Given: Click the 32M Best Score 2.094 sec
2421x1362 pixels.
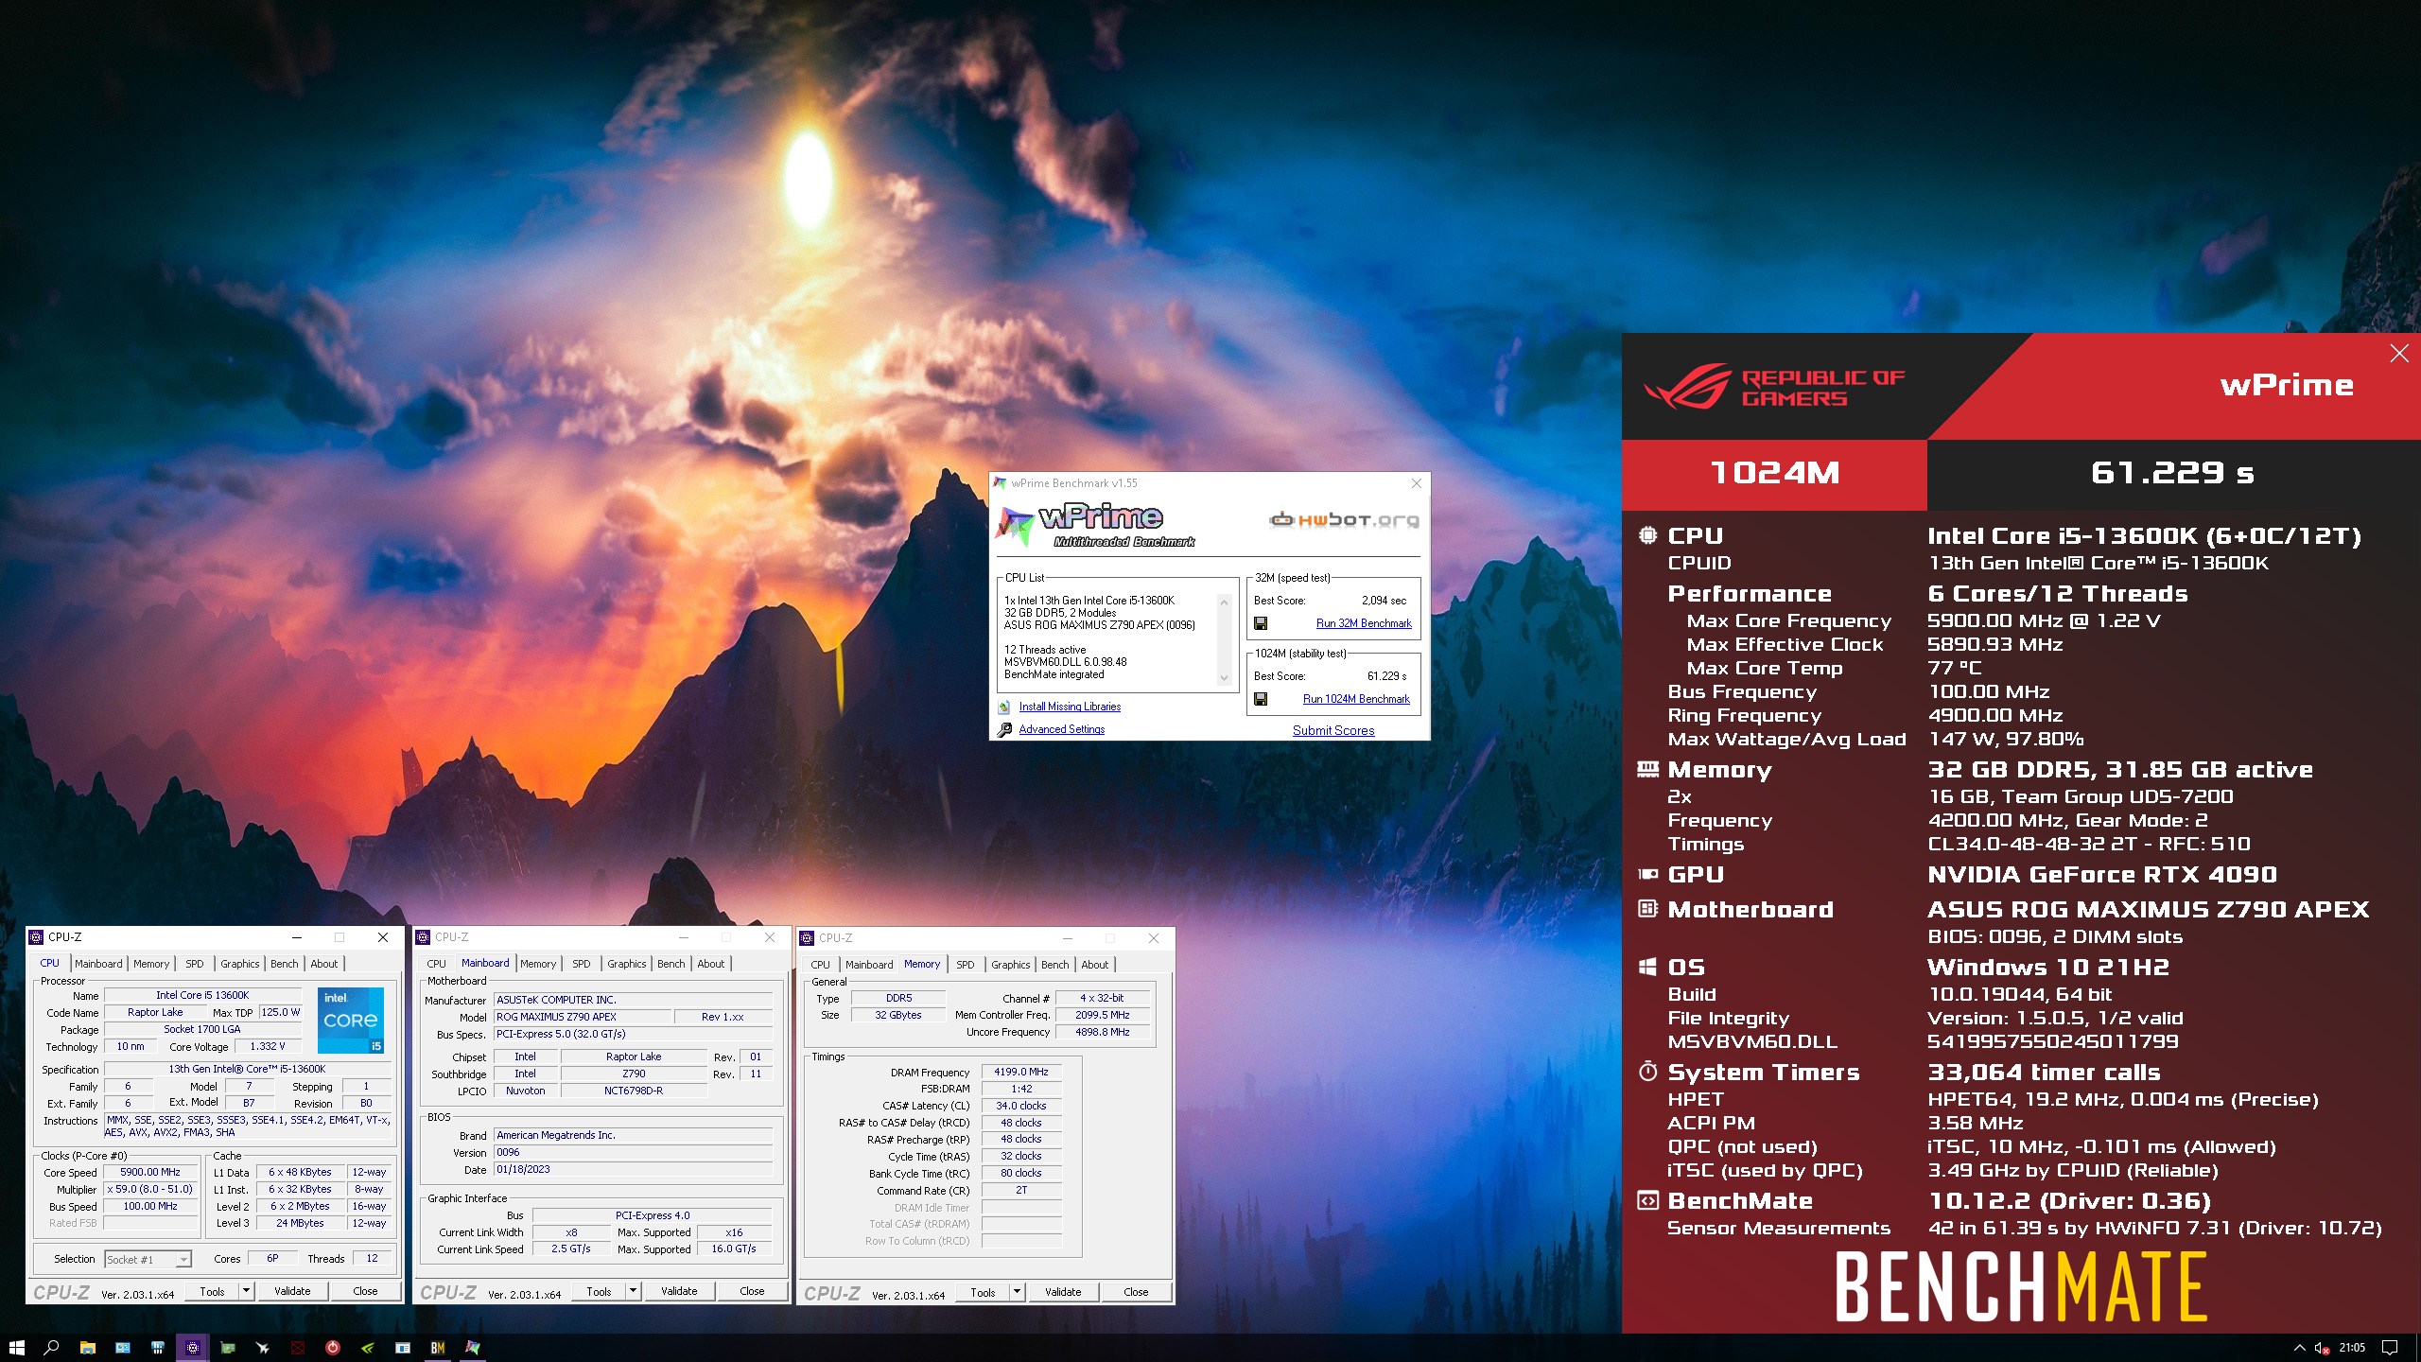Looking at the screenshot, I should coord(1384,601).
